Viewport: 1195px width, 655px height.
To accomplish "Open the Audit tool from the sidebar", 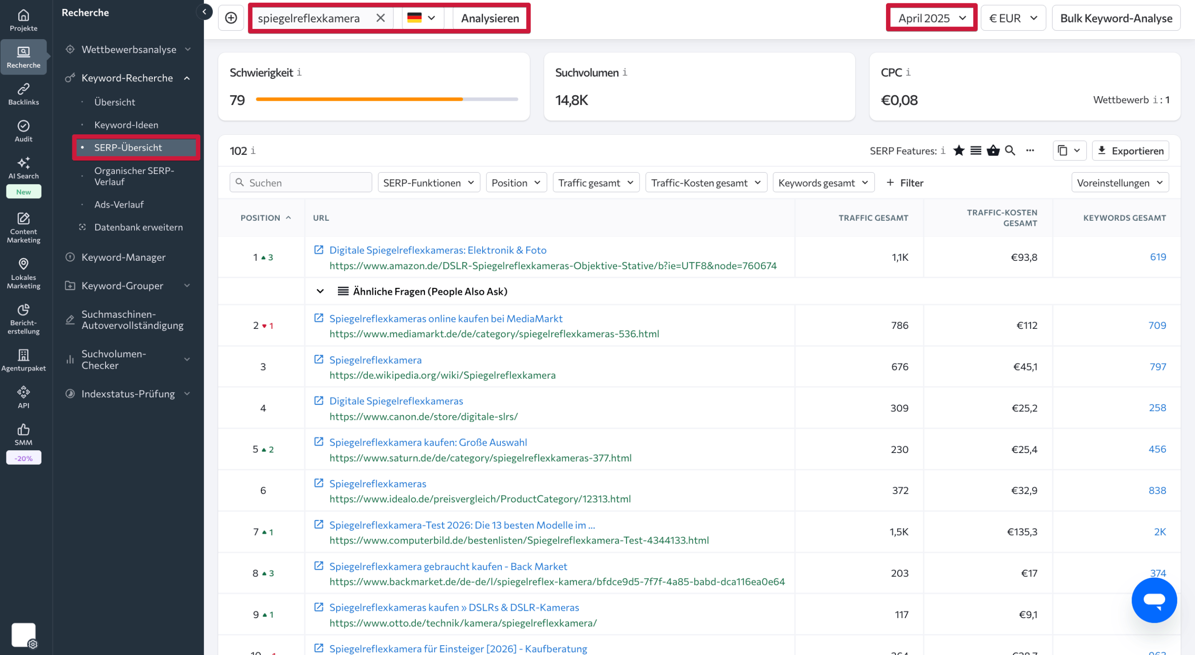I will pos(23,131).
